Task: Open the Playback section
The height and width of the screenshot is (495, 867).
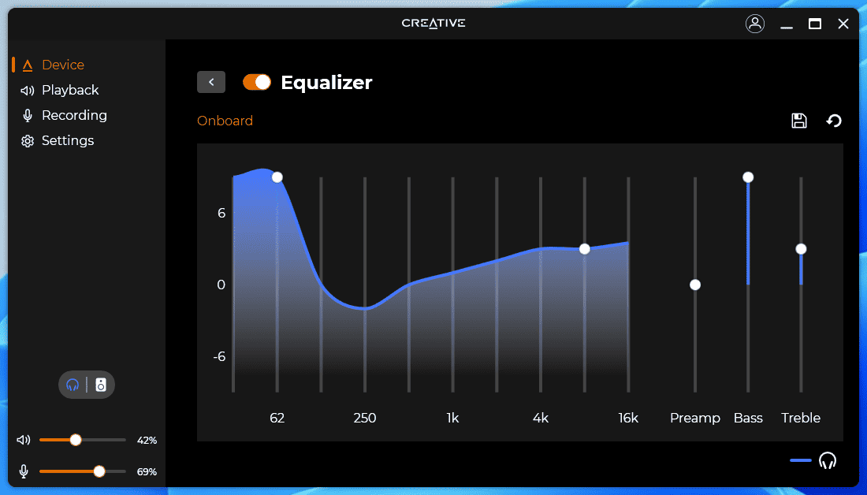Action: [x=70, y=90]
